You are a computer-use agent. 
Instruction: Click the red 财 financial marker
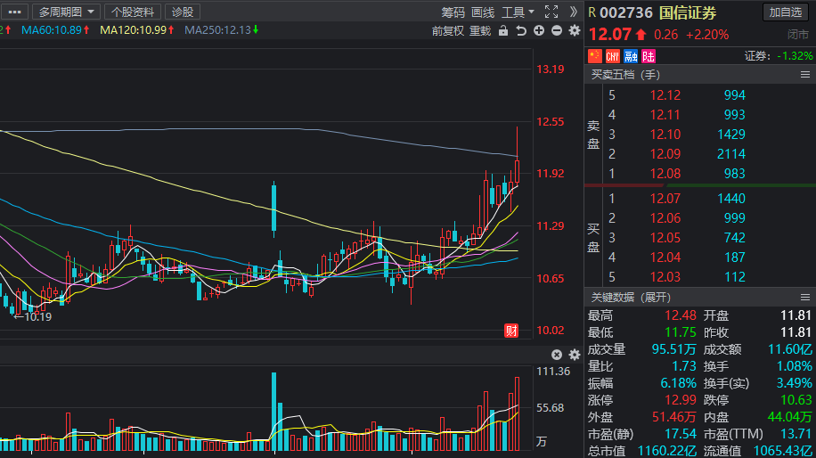511,331
